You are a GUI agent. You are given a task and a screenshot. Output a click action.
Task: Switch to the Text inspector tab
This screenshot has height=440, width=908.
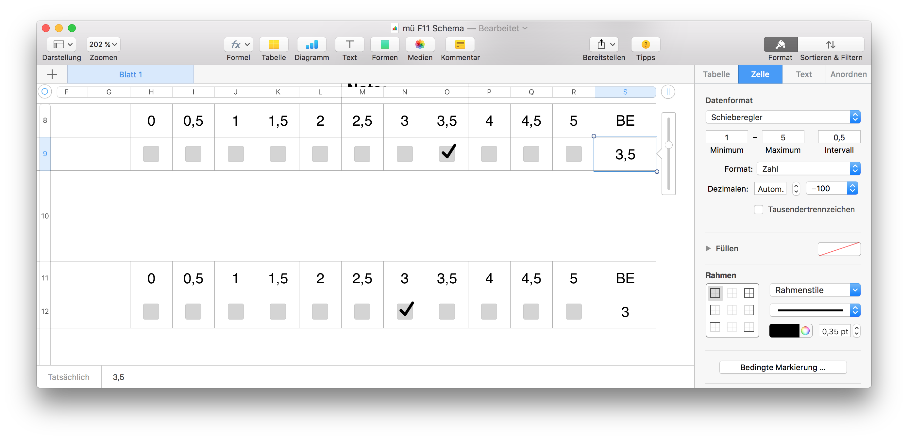coord(804,74)
